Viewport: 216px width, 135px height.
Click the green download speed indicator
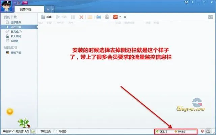[x=161, y=132]
